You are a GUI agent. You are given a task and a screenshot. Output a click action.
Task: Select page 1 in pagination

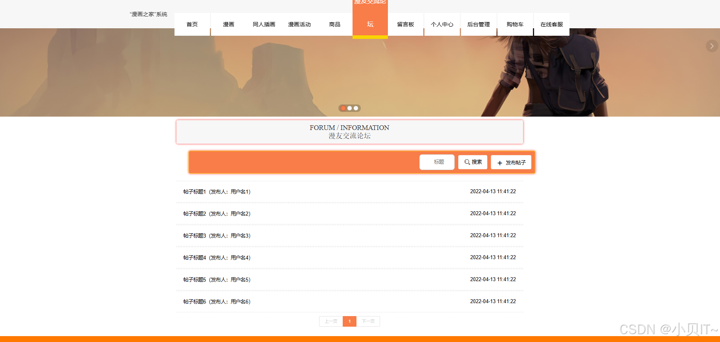pos(349,321)
